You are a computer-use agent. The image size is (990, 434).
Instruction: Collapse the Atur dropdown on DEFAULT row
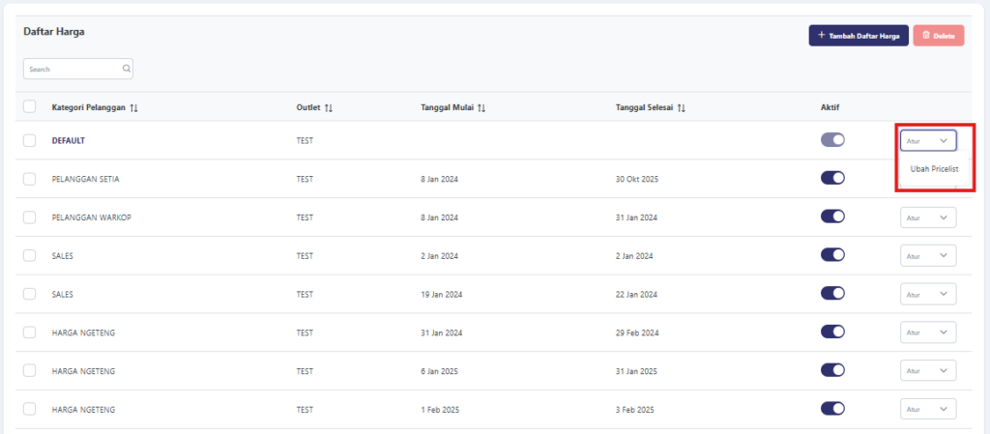click(928, 140)
